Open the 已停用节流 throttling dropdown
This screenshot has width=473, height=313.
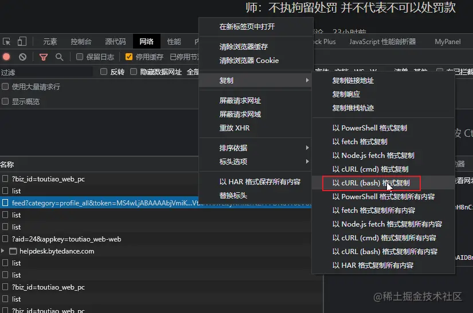click(184, 57)
